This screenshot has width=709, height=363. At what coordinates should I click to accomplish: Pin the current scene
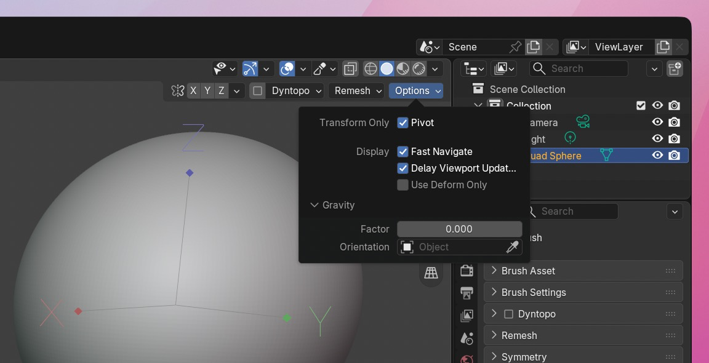pyautogui.click(x=515, y=47)
